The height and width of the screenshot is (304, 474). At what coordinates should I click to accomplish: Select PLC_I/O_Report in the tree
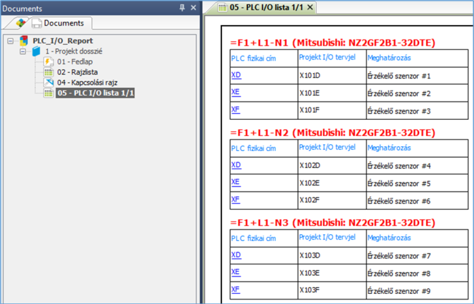63,41
